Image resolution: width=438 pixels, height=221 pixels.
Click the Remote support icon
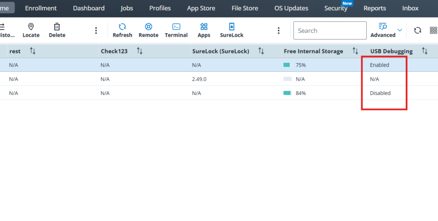tap(148, 27)
